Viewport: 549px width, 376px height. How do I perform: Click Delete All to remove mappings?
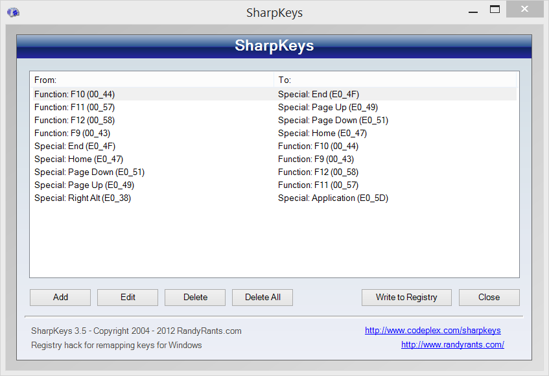263,297
